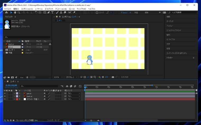Select the Hand tool
Image resolution: width=201 pixels, height=125 pixels.
point(15,12)
